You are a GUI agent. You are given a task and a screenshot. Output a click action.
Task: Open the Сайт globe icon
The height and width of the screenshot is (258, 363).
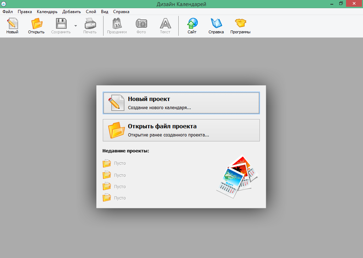point(192,24)
